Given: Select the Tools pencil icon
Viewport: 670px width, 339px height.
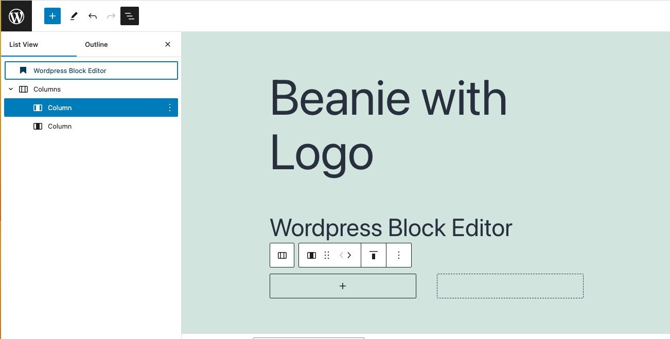Looking at the screenshot, I should (74, 16).
